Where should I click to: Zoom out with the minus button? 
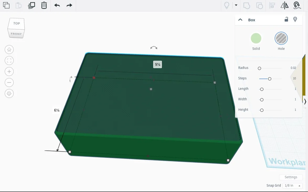[x=9, y=82]
